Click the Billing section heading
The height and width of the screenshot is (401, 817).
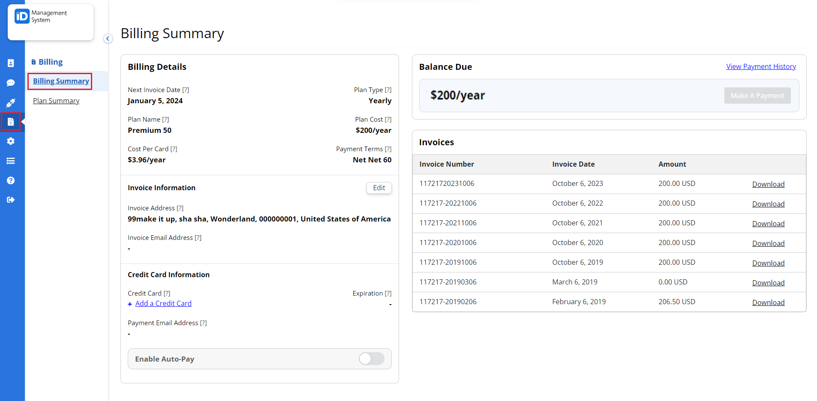51,62
